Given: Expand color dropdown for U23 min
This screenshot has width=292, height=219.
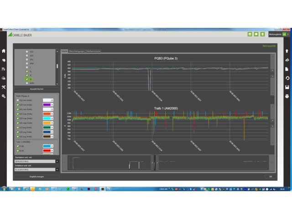Looking at the screenshot, I should (x=52, y=105).
